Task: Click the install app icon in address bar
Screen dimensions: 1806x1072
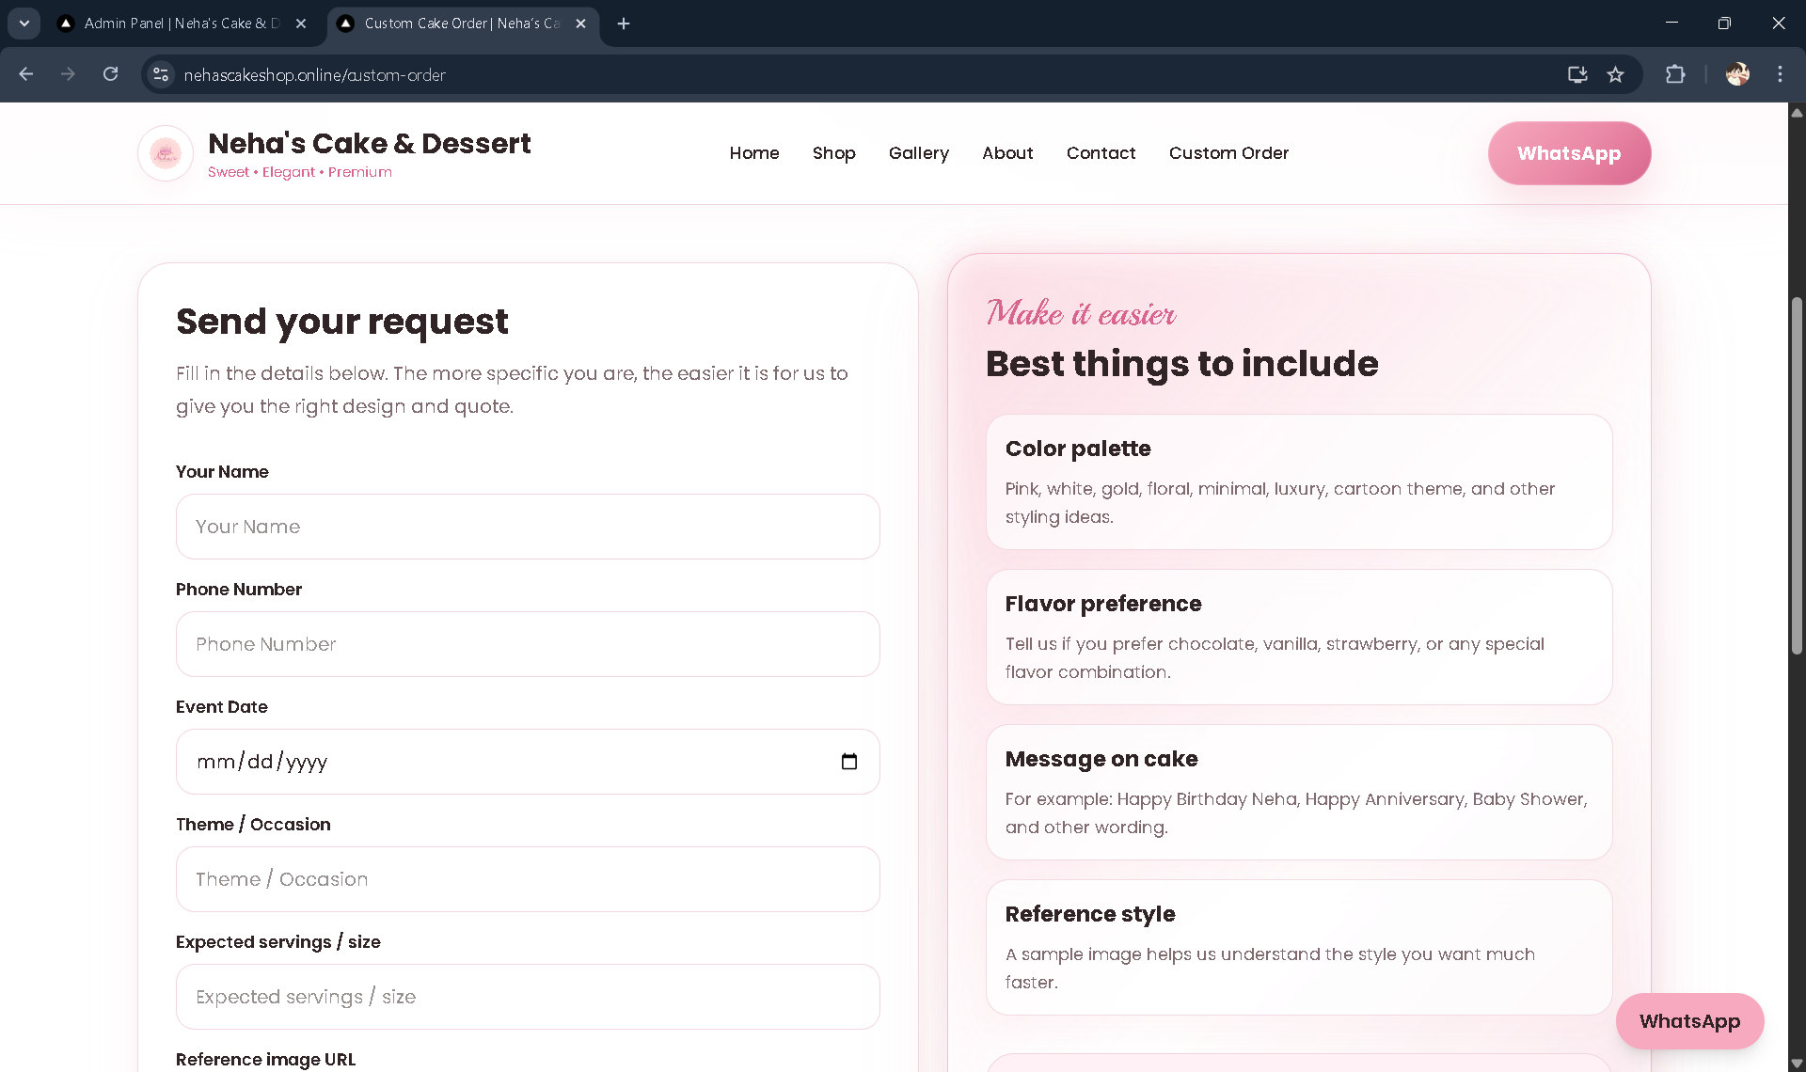Action: (x=1577, y=74)
